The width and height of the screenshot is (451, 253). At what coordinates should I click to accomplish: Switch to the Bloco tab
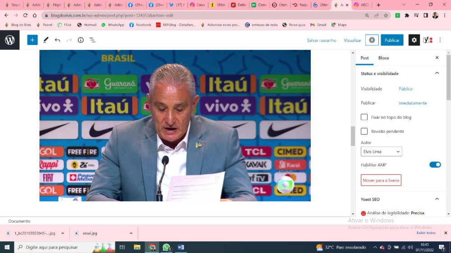click(383, 58)
